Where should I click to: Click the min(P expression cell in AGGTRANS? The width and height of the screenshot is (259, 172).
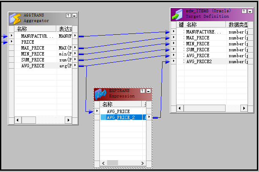tap(65, 54)
